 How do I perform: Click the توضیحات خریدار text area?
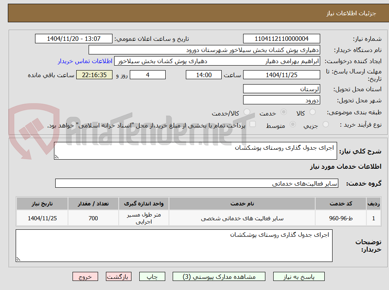pos(174,245)
